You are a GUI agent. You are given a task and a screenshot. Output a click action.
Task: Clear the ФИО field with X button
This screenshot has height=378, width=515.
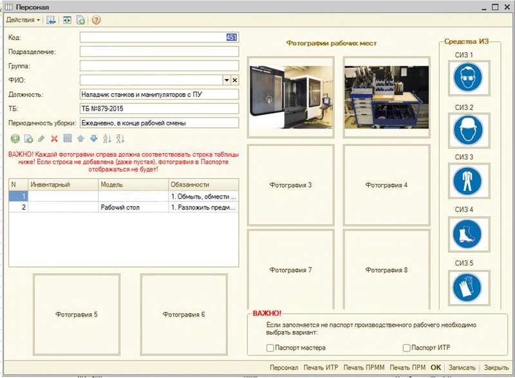point(235,80)
